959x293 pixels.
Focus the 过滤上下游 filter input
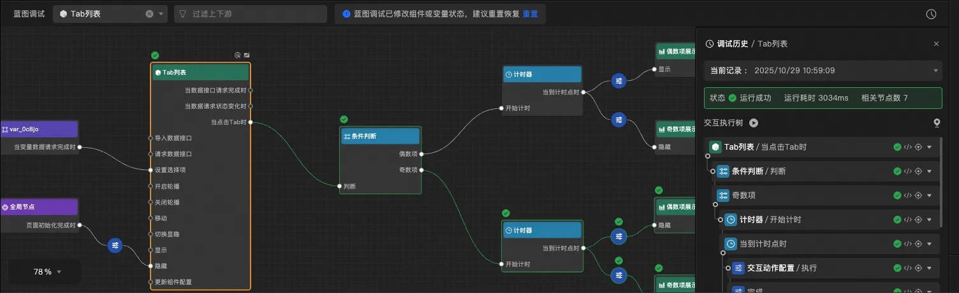pos(251,13)
